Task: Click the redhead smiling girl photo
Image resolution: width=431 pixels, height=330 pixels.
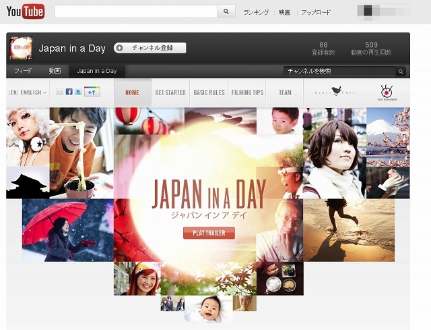Action: (137, 279)
